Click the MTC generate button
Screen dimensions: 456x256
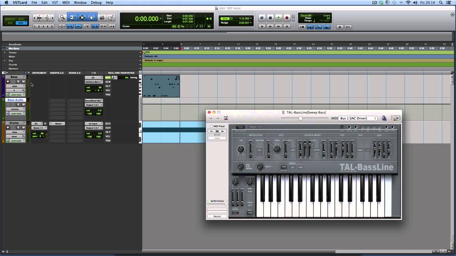click(348, 27)
